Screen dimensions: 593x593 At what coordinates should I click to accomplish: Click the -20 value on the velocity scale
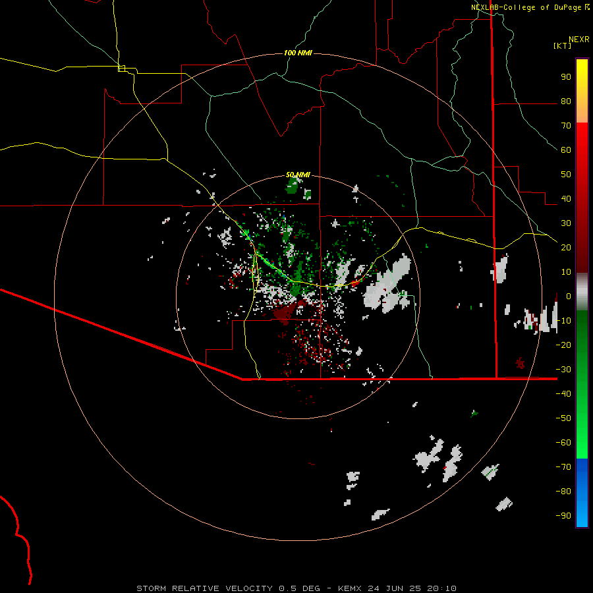(563, 345)
